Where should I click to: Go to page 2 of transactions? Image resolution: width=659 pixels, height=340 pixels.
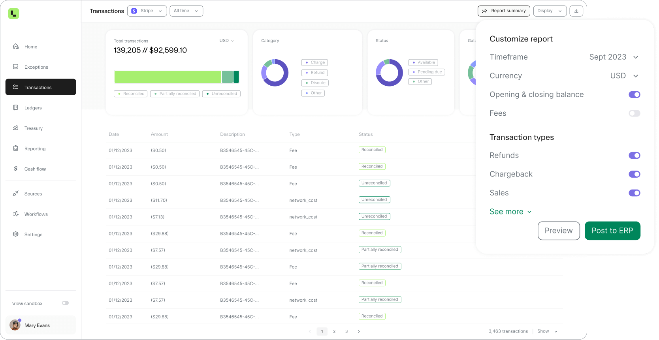coord(334,331)
